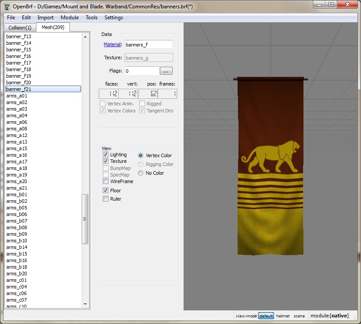Select mesh banner_f18

tap(43, 69)
